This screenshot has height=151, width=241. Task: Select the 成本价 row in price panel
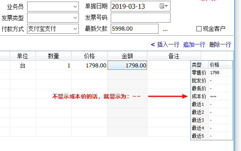point(212,96)
